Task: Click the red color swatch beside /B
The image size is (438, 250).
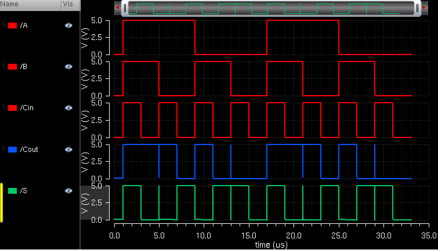Action: tap(13, 67)
